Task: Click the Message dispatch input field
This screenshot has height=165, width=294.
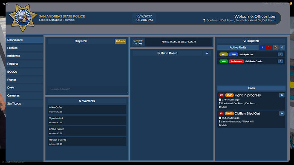Action: click(x=87, y=89)
